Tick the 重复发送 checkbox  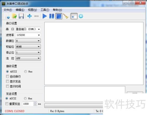pyautogui.click(x=7, y=104)
